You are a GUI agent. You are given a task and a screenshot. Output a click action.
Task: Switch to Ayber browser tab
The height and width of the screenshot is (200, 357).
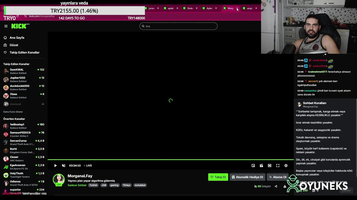pos(209,8)
